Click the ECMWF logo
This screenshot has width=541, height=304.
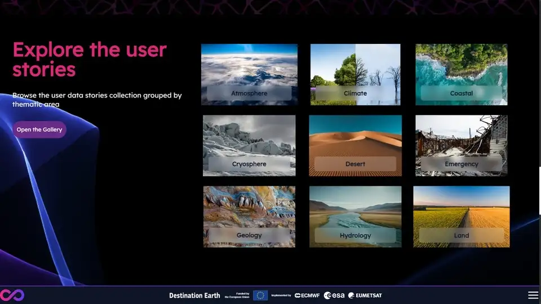point(308,296)
